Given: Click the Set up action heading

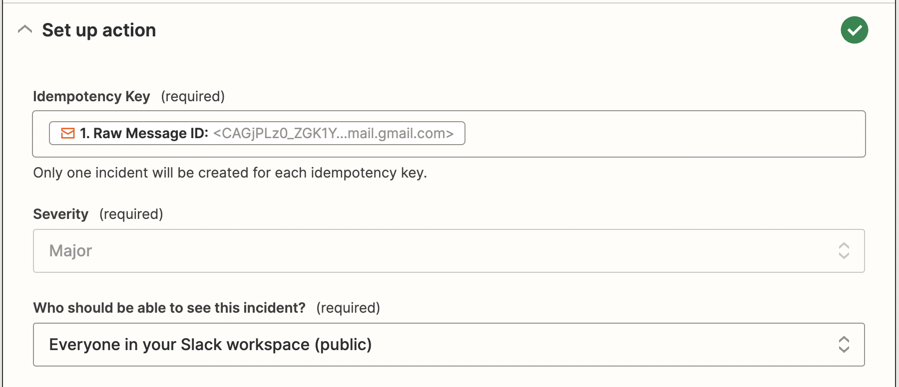Looking at the screenshot, I should click(x=98, y=30).
